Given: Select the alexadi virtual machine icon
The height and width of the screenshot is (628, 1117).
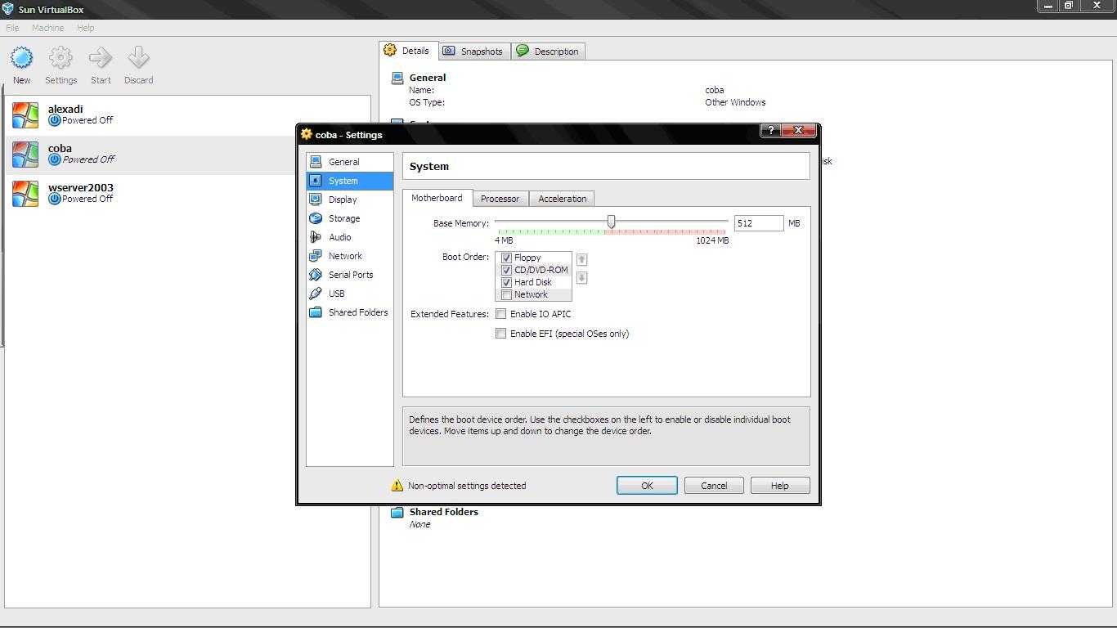Looking at the screenshot, I should click(25, 114).
